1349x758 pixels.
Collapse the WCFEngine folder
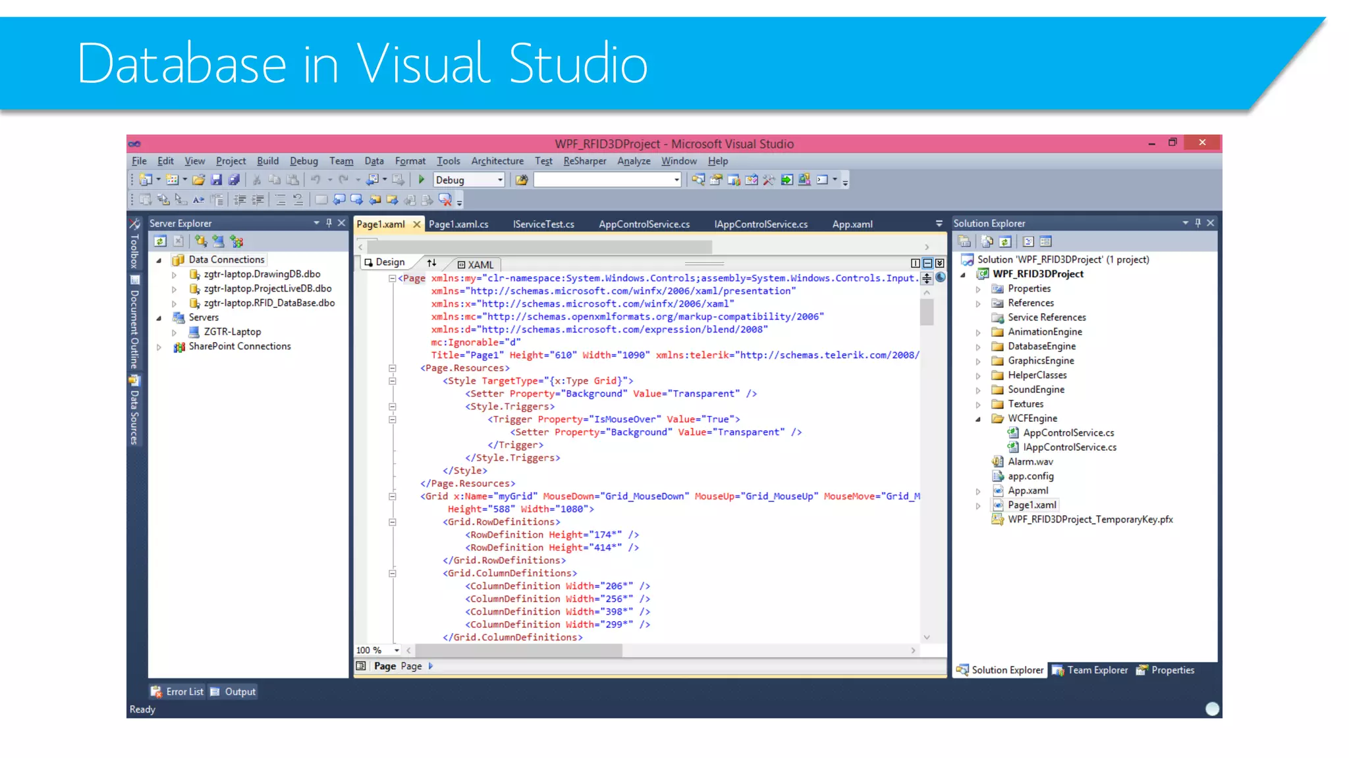[x=978, y=418]
